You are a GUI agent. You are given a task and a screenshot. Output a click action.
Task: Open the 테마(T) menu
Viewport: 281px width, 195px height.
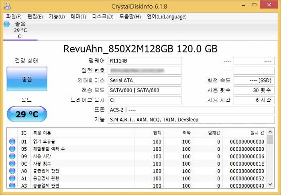pos(78,17)
